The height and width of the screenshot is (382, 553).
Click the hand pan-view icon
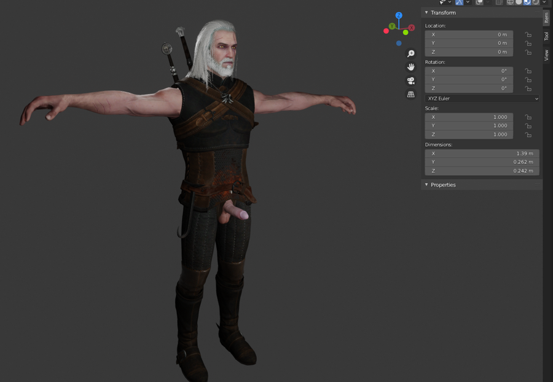[411, 67]
